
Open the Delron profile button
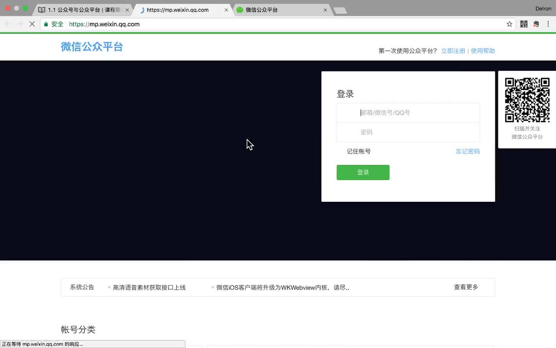tap(544, 9)
